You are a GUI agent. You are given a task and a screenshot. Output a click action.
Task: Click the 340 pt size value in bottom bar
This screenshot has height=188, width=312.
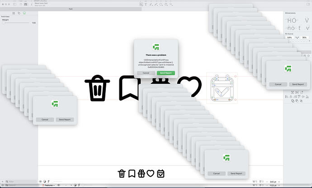click(x=273, y=182)
